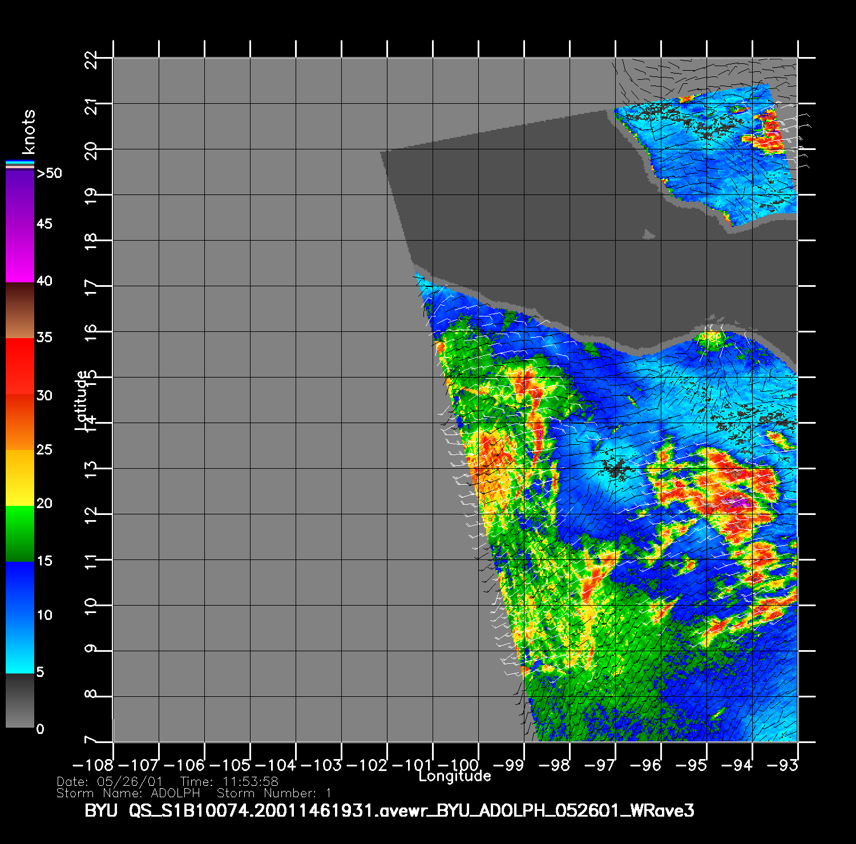Click the -93 longitude tick label
The image size is (856, 844).
click(x=786, y=765)
